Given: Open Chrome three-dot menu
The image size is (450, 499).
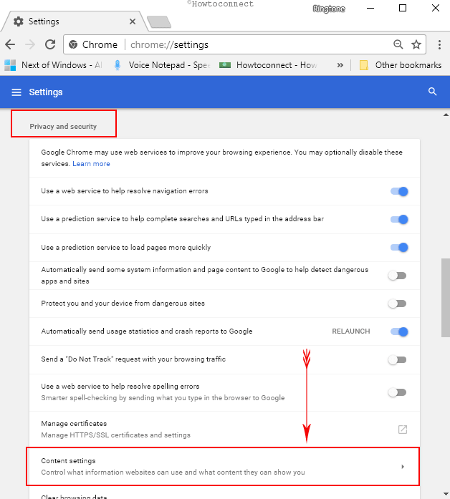Looking at the screenshot, I should click(x=439, y=44).
